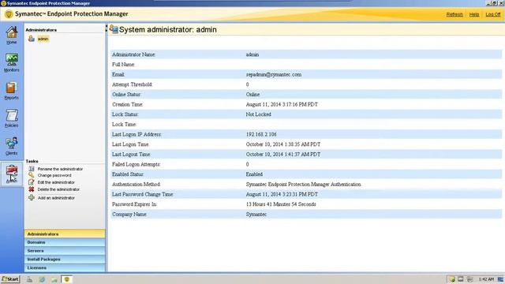Click the Password Expires In value
Viewport: 505px width, 284px height.
[x=281, y=204]
